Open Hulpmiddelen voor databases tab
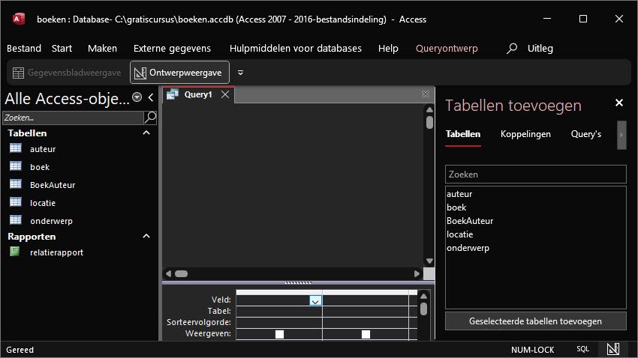The image size is (638, 358). [x=296, y=48]
